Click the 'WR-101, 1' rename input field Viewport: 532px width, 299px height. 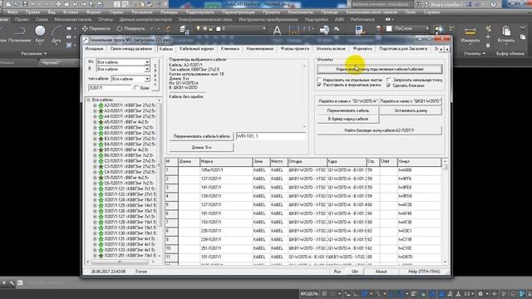(270, 136)
